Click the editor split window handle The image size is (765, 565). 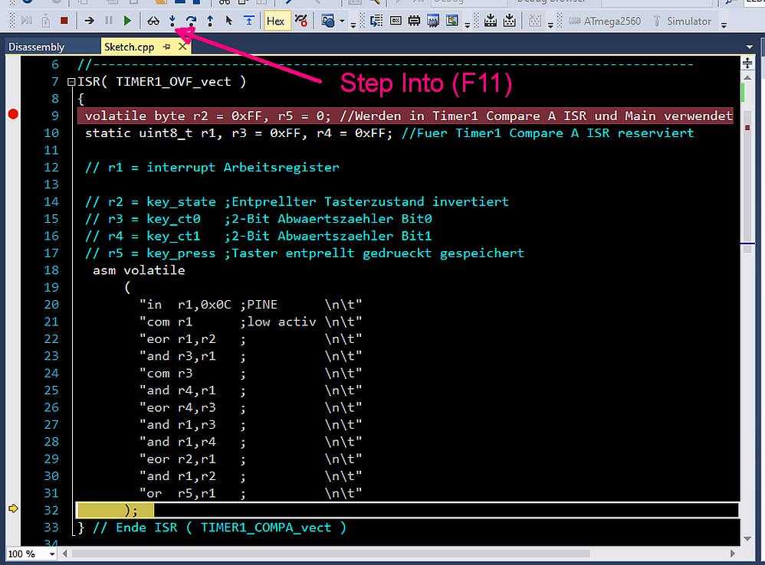[747, 63]
